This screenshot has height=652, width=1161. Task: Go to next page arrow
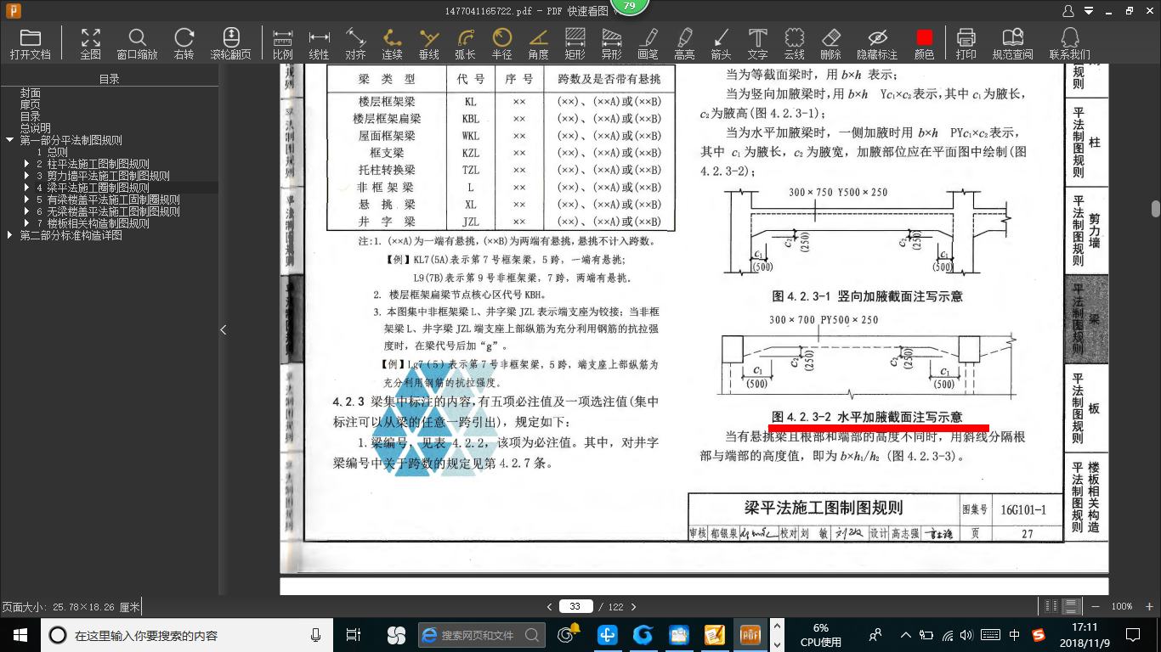(x=633, y=606)
